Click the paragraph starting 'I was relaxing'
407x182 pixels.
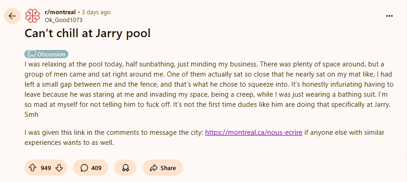(209, 89)
